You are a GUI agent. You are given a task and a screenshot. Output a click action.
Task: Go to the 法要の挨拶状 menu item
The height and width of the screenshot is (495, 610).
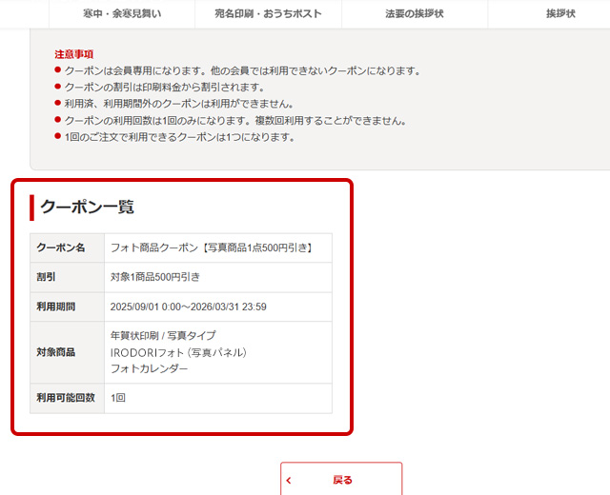[x=414, y=14]
